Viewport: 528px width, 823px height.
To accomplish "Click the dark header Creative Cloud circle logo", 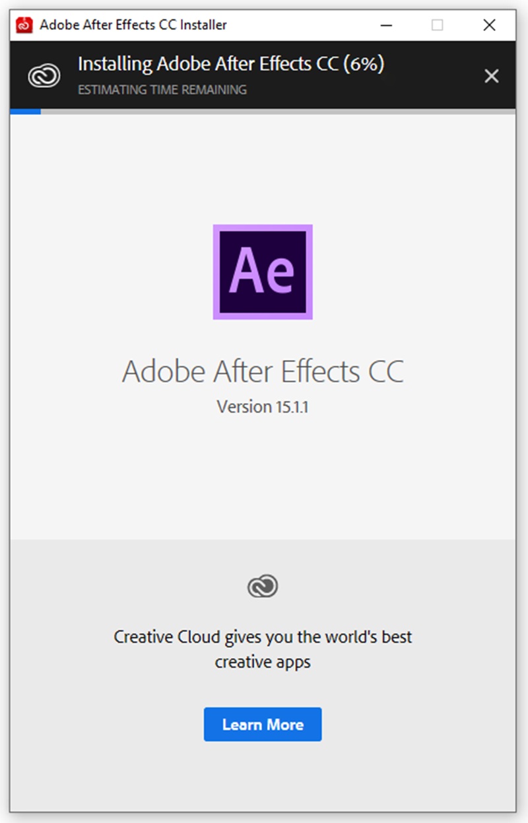I will coord(42,75).
